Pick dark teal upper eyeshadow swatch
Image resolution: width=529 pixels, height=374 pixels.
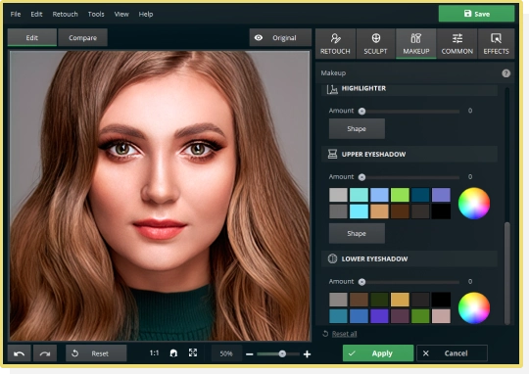[x=420, y=195]
